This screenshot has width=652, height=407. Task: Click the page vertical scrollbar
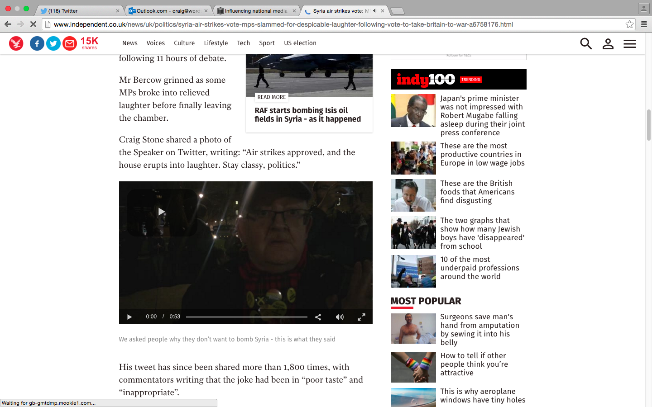(x=648, y=125)
